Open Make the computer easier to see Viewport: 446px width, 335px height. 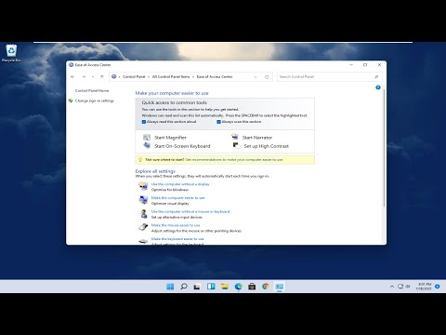click(x=177, y=197)
